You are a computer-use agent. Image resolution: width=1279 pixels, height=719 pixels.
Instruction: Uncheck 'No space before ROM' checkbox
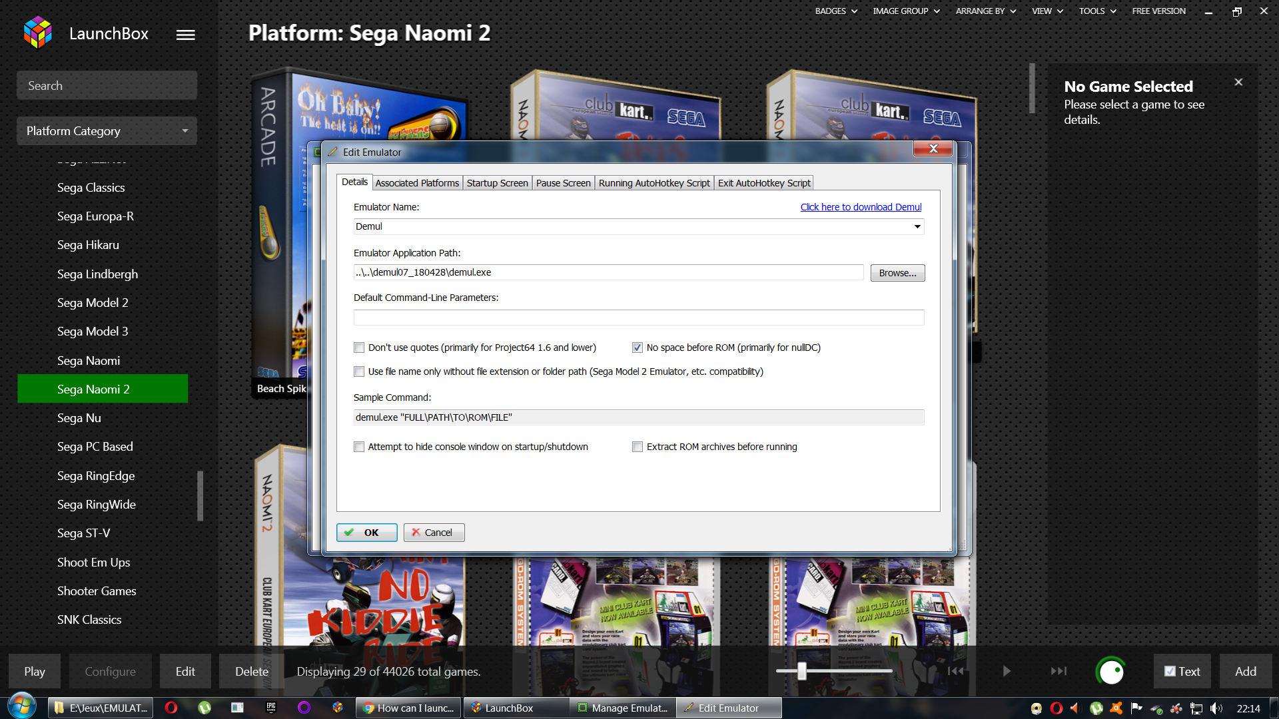click(x=638, y=348)
